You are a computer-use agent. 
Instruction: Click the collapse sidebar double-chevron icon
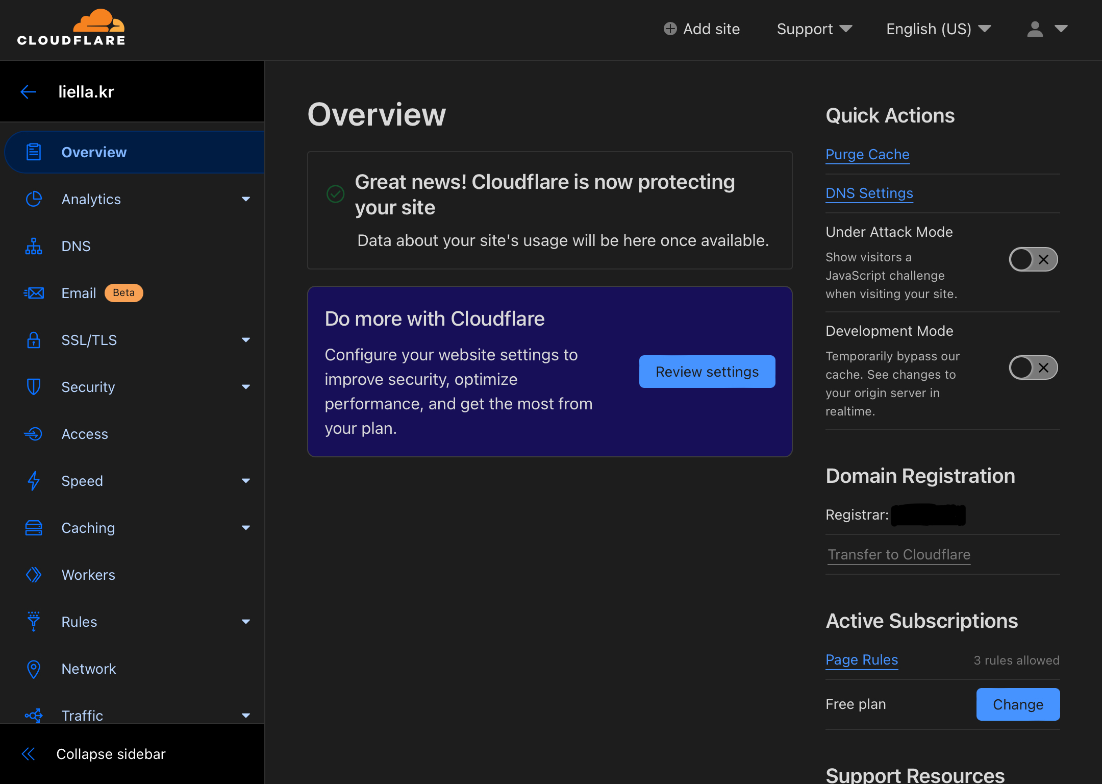[x=29, y=754]
